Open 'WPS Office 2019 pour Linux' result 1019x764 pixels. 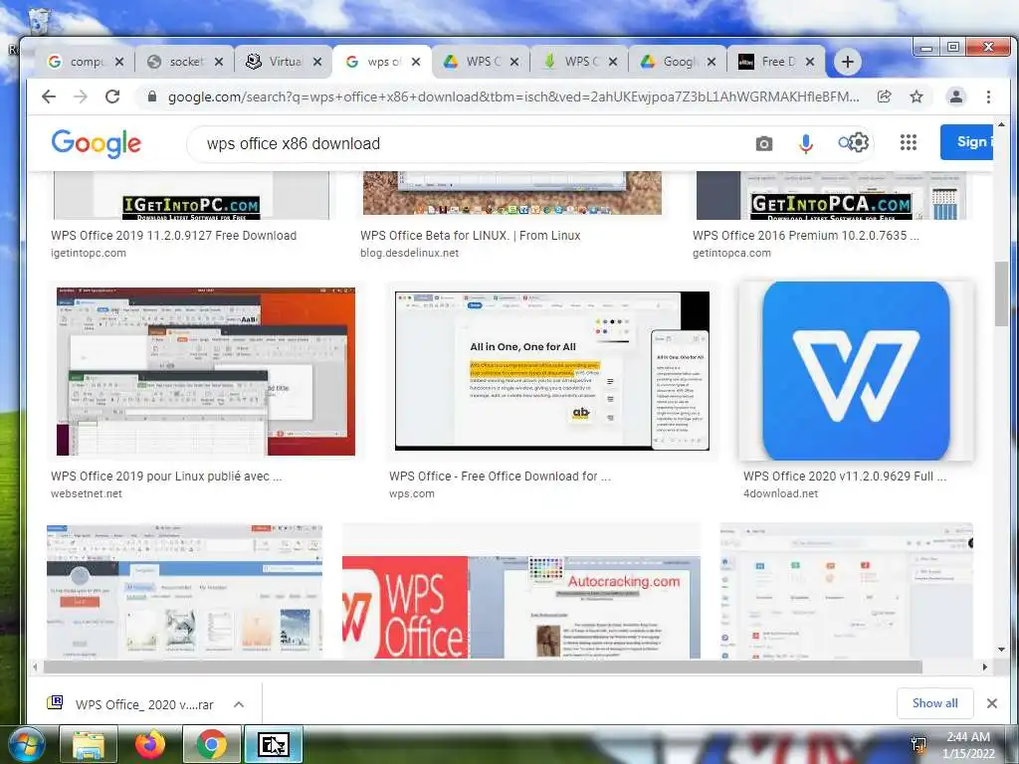pos(166,476)
